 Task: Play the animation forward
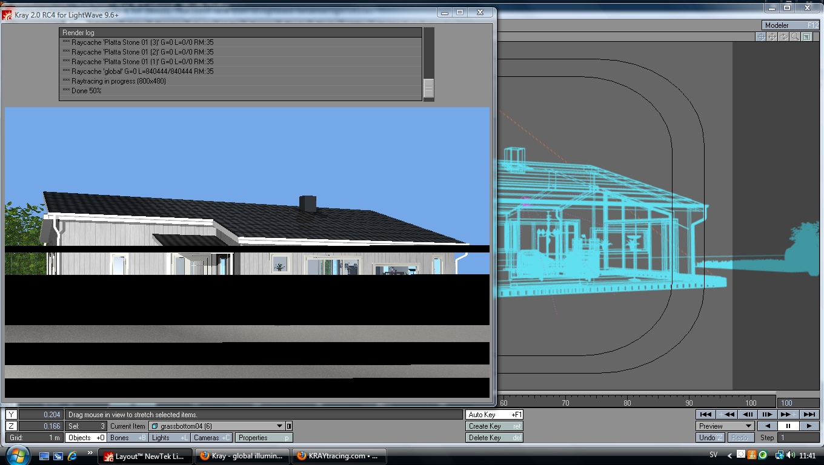pos(809,426)
